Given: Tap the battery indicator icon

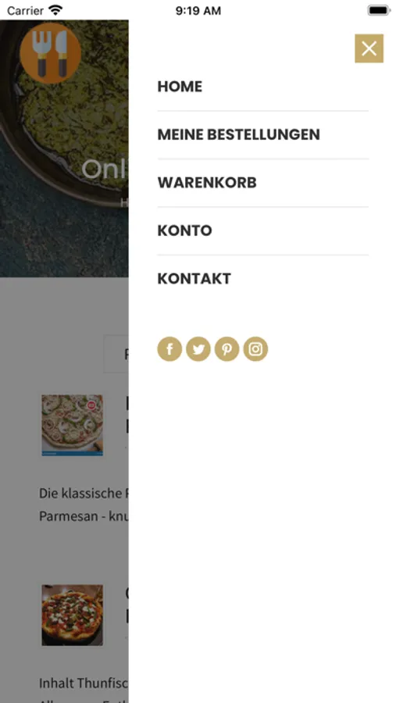Looking at the screenshot, I should click(379, 10).
